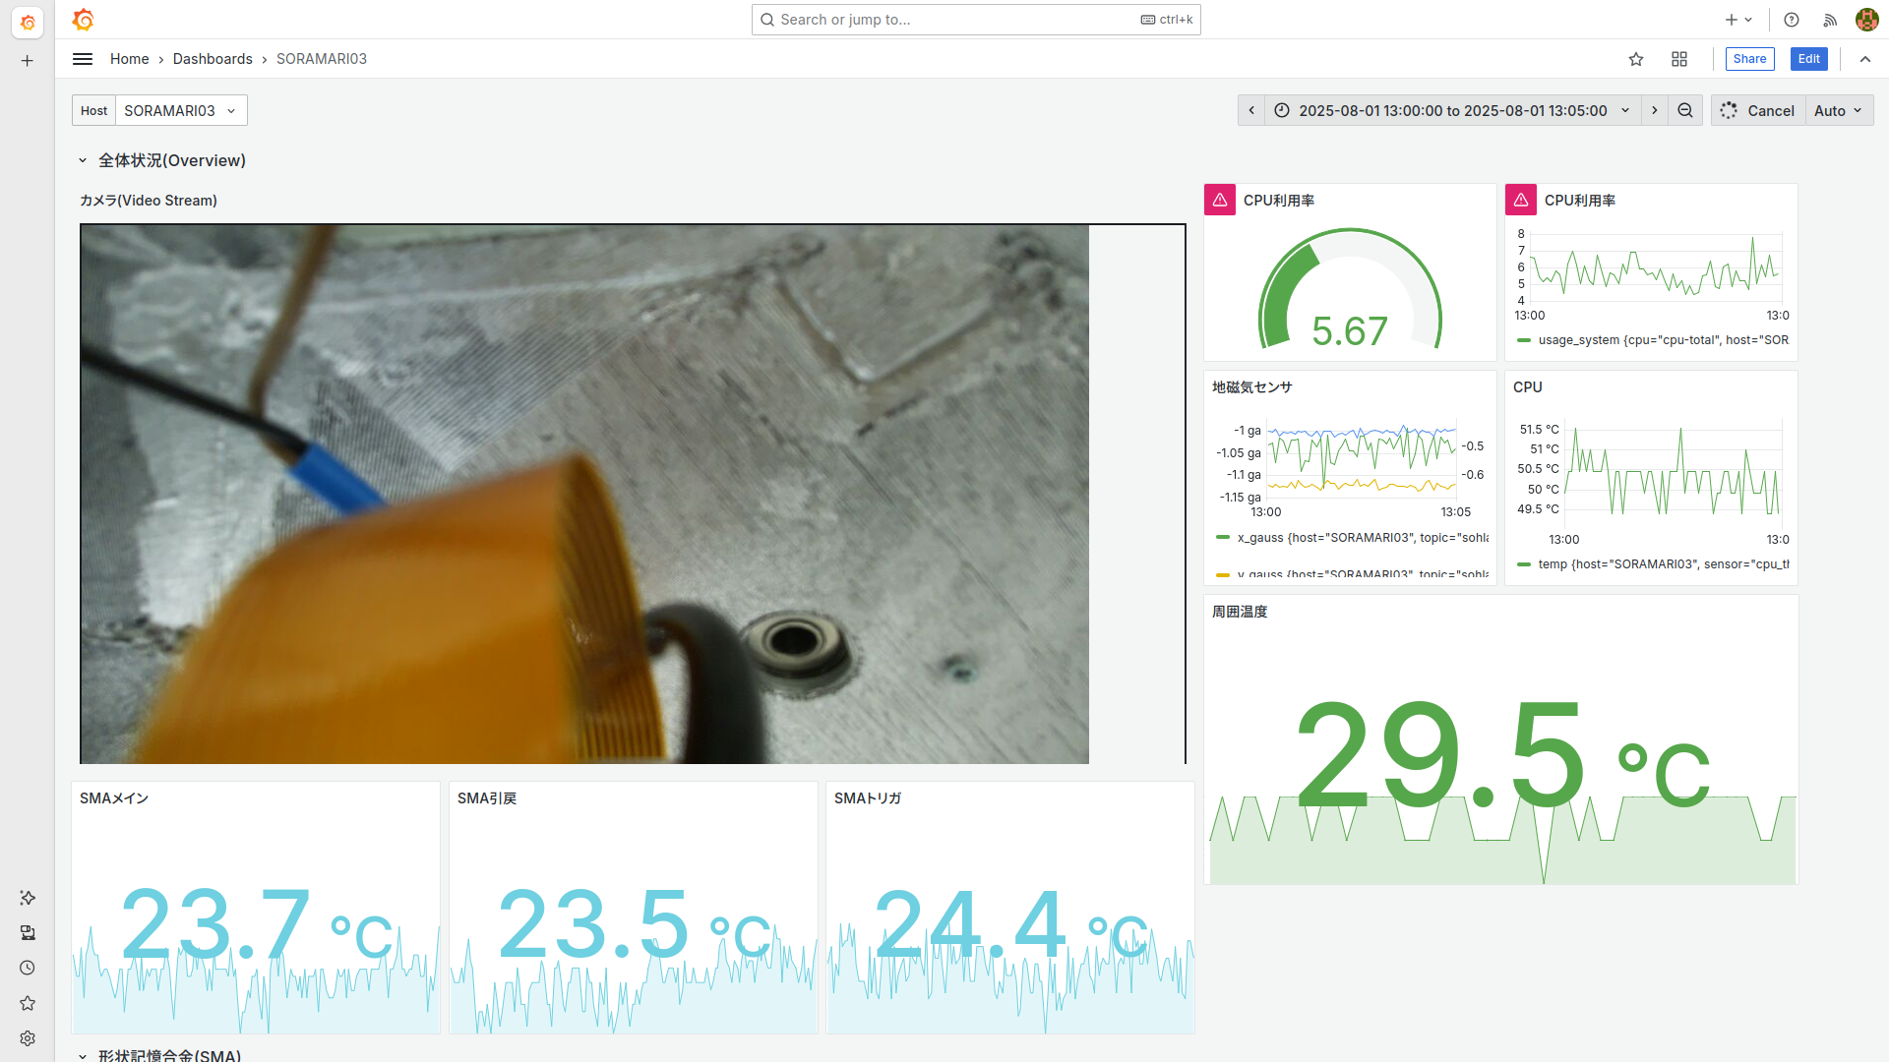Open the help question mark menu

pyautogui.click(x=1792, y=20)
